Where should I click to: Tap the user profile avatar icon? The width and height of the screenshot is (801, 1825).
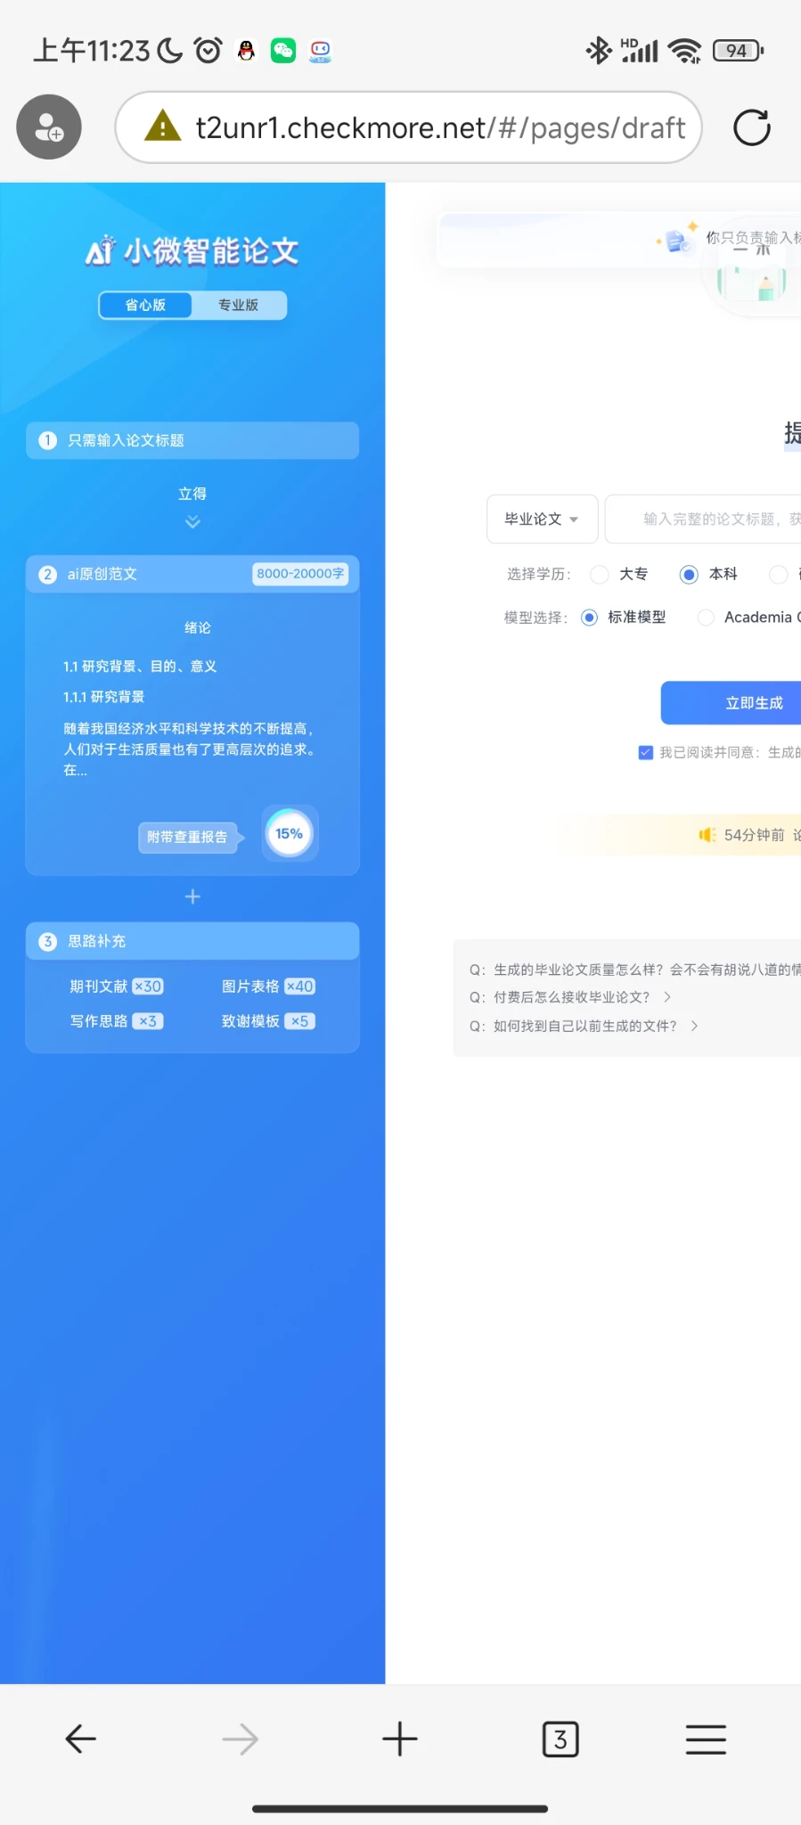(49, 127)
